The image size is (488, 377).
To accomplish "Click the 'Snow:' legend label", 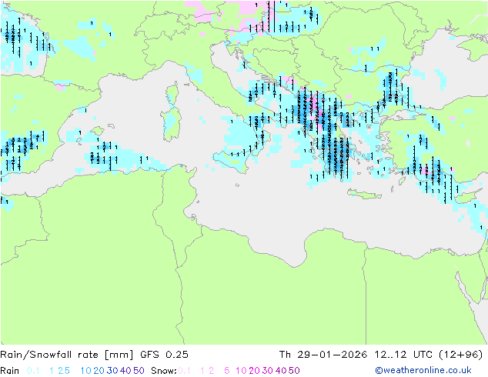I will [164, 371].
